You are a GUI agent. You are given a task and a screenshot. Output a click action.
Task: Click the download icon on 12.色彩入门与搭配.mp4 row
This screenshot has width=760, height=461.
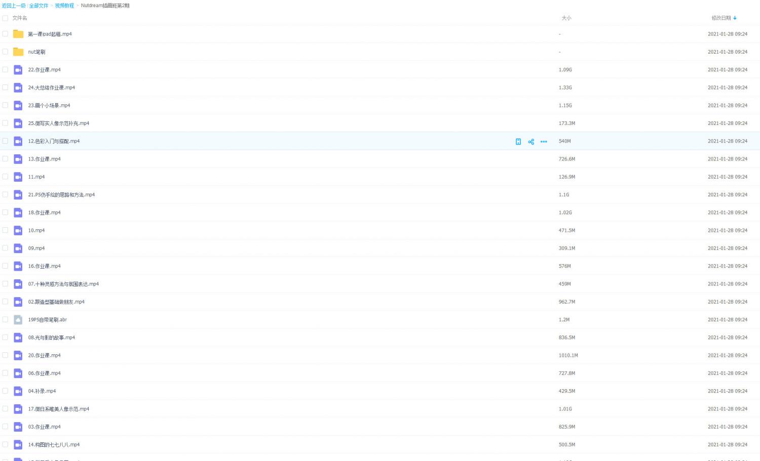pos(518,142)
